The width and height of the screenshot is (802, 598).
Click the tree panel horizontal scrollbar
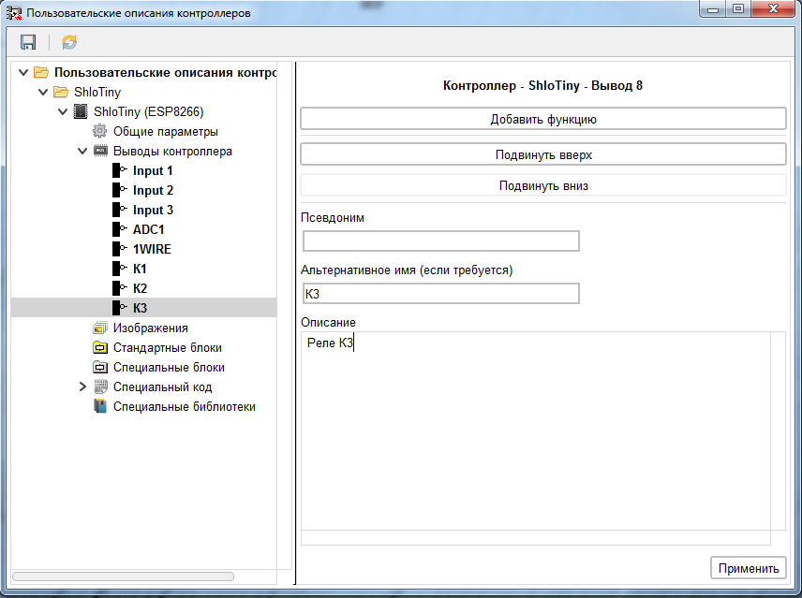[123, 576]
